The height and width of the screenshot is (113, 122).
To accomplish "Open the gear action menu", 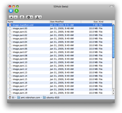I will click(x=30, y=17).
